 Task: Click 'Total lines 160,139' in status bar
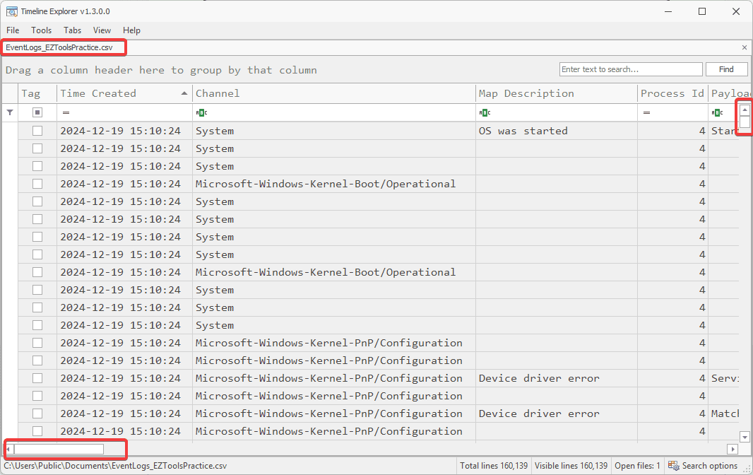(x=494, y=465)
